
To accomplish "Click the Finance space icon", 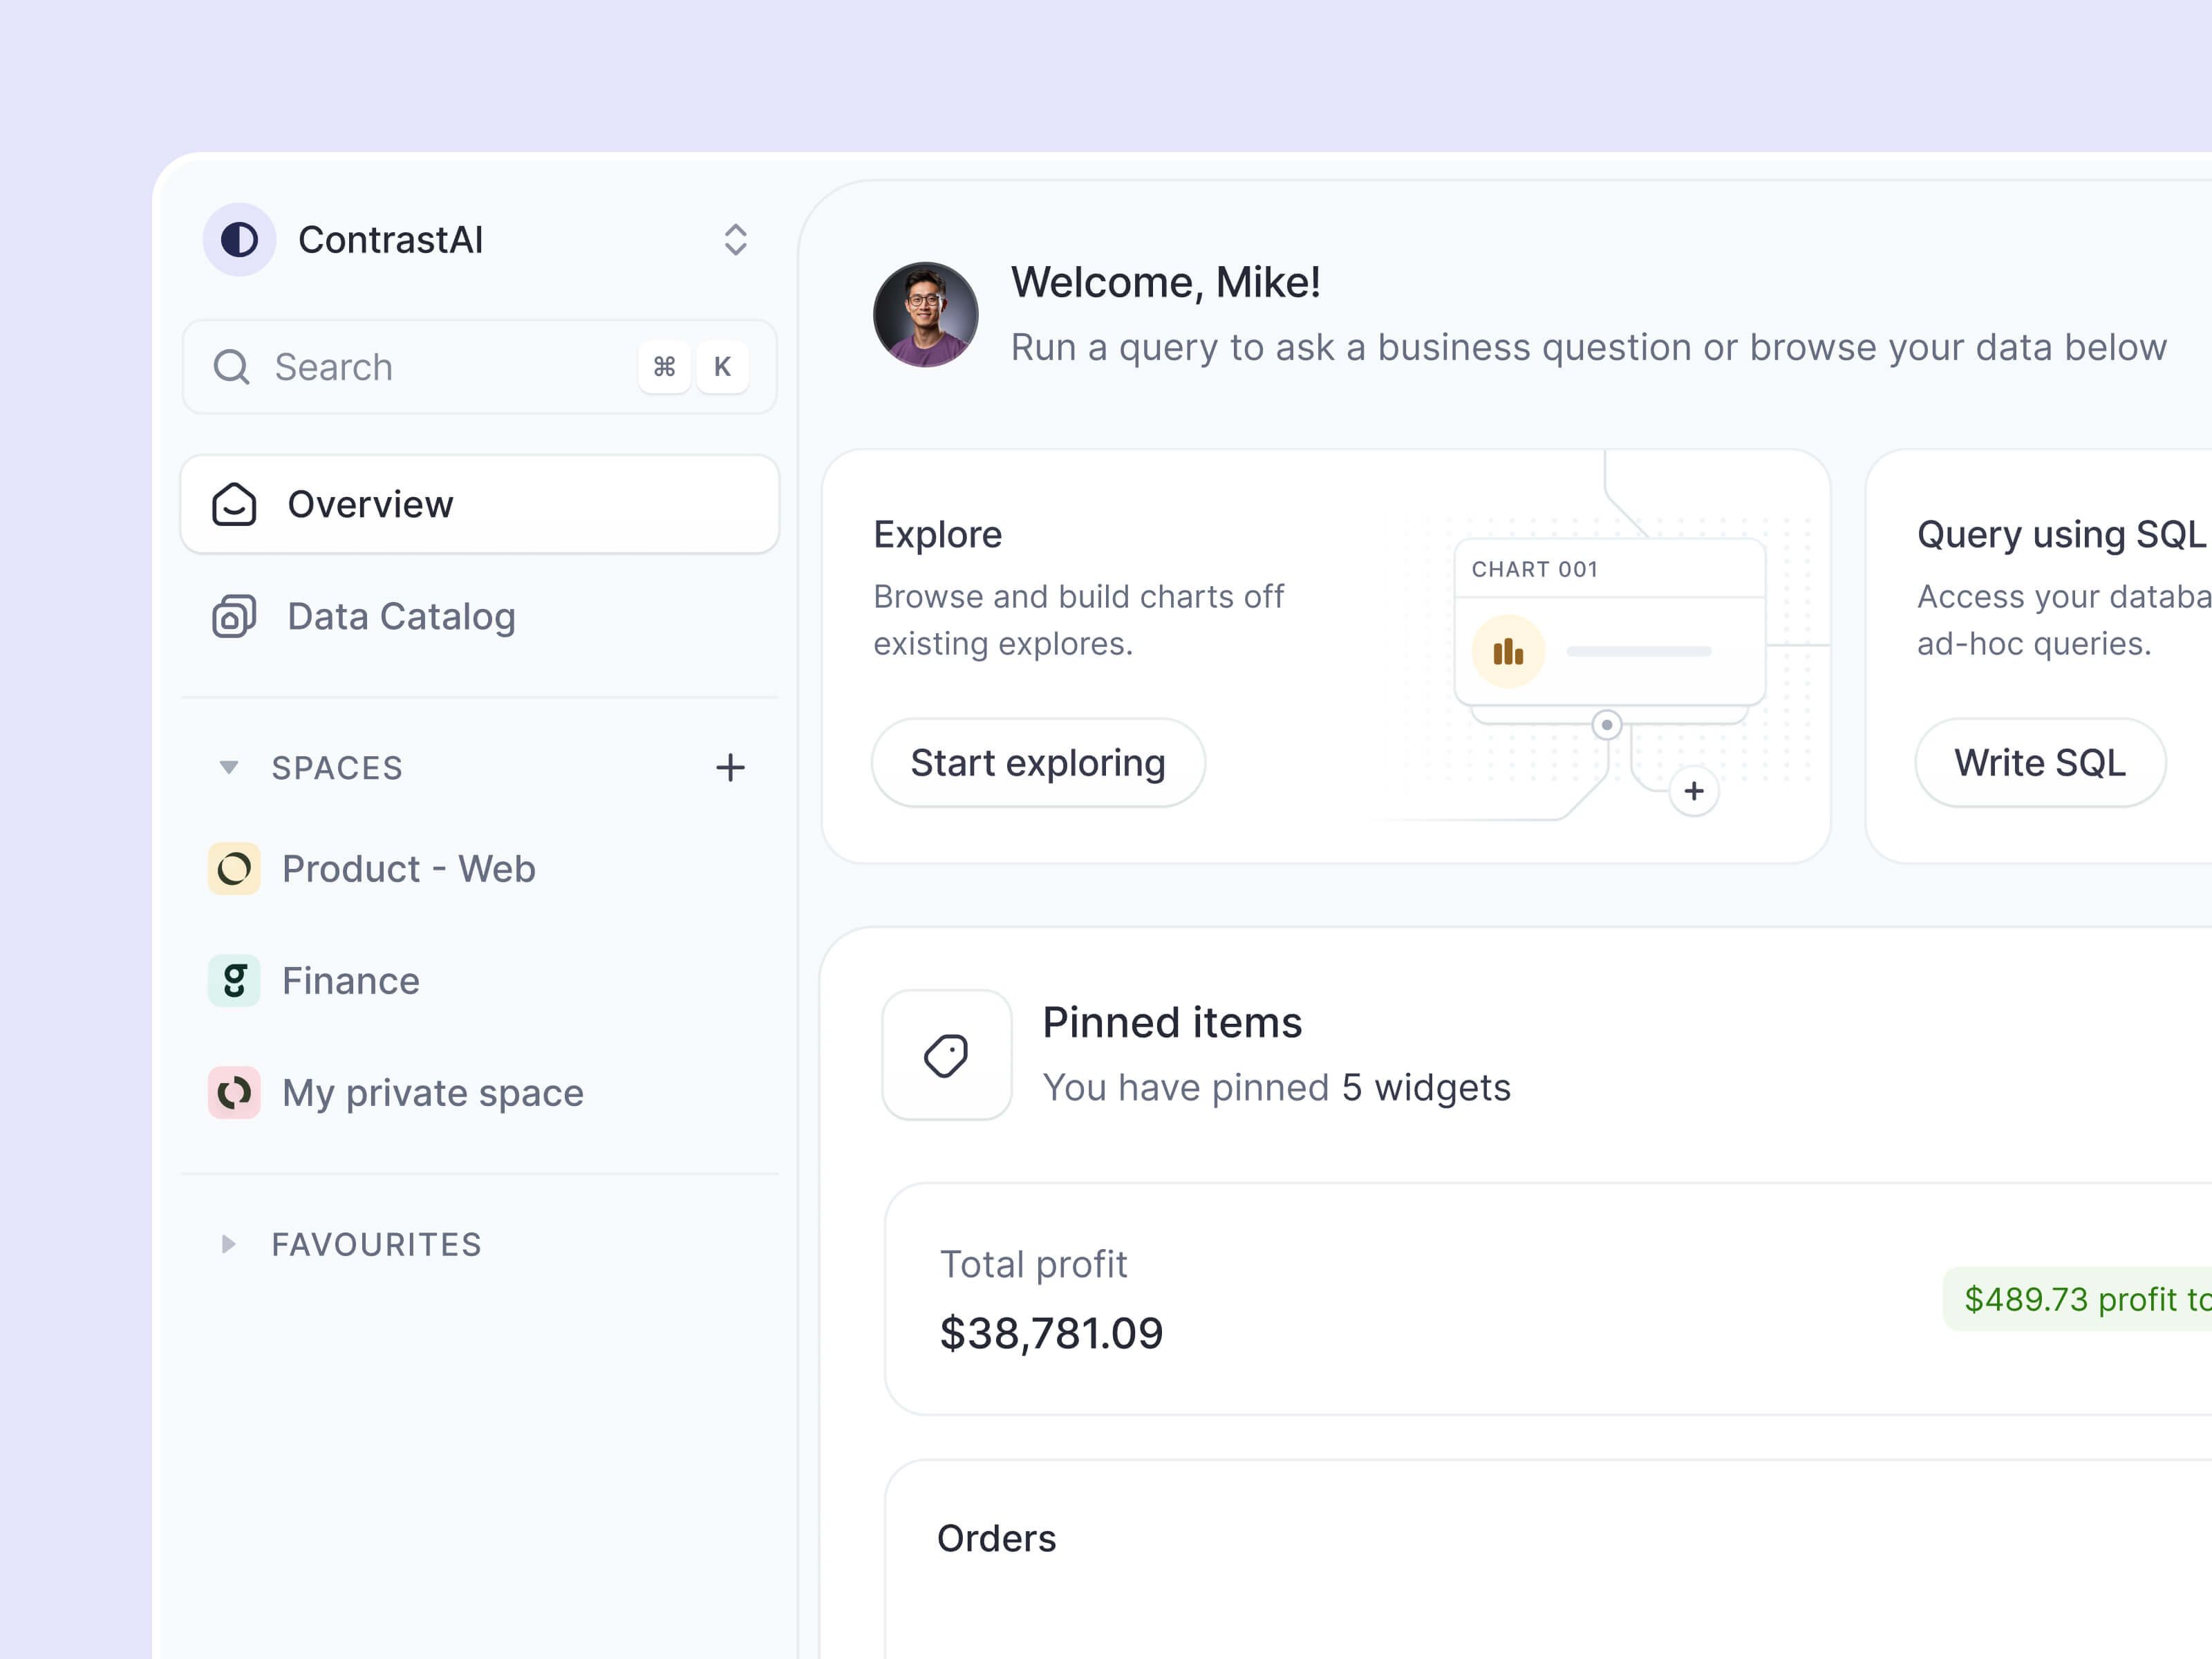I will (234, 980).
